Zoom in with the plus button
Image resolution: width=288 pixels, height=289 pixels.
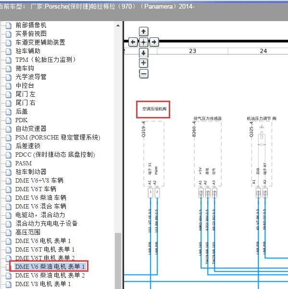pyautogui.click(x=143, y=63)
